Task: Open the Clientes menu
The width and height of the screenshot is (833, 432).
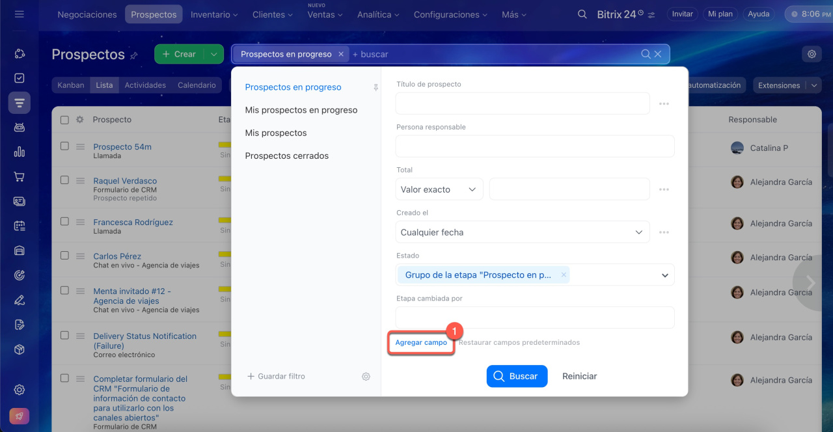Action: pyautogui.click(x=273, y=14)
